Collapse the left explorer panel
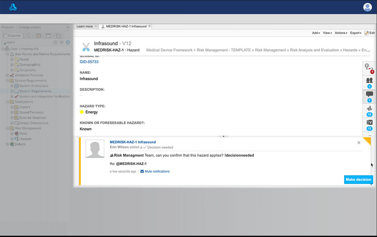 click(x=67, y=27)
